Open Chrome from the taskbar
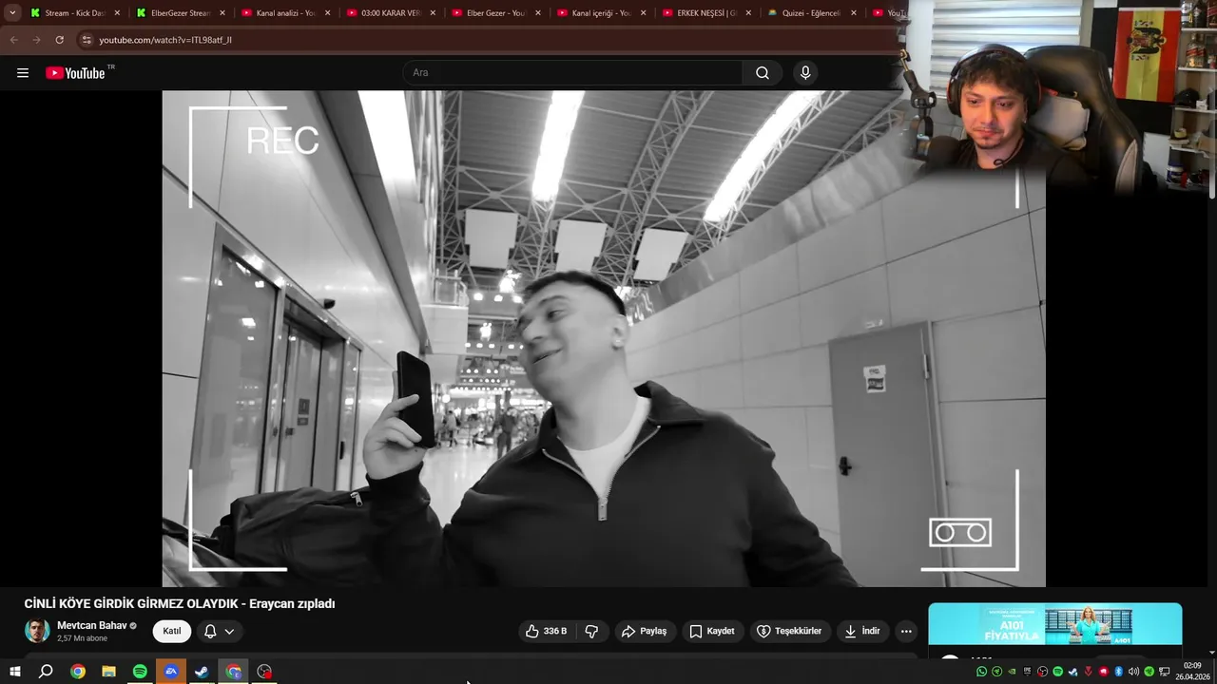Screen dimensions: 1217x684 point(78,672)
